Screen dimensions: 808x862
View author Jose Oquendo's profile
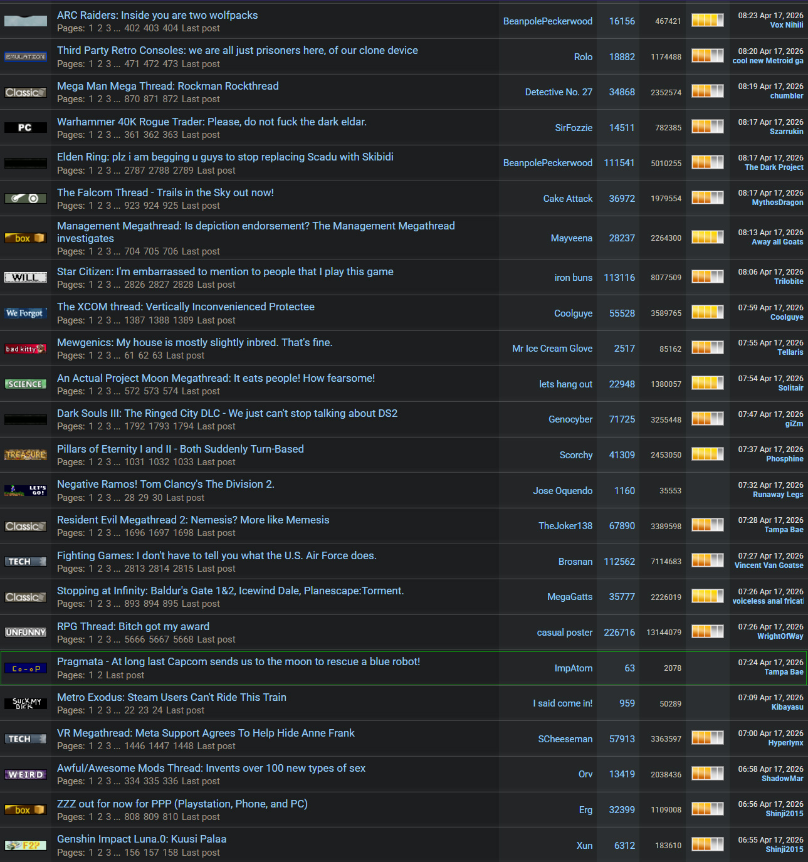point(563,491)
